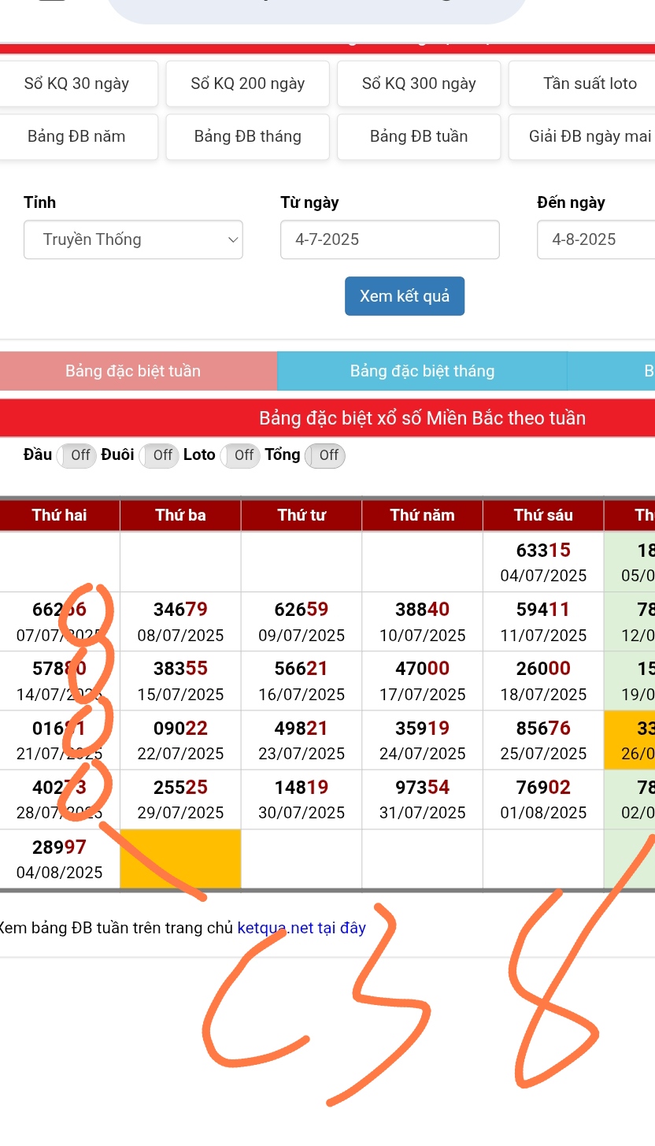This screenshot has width=655, height=1146.
Task: Follow the ketqua.net tại đây link
Action: (x=302, y=928)
